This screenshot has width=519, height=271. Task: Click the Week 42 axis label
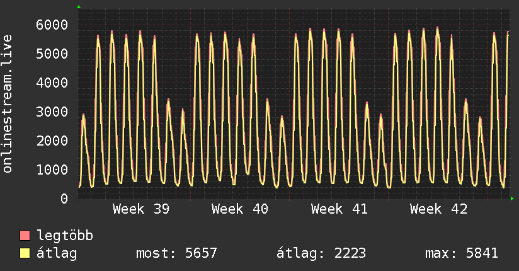tap(438, 209)
